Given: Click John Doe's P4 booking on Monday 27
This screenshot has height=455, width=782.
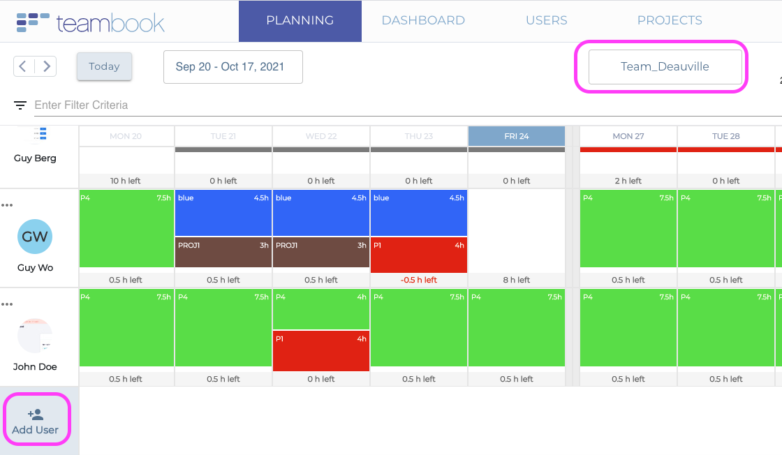Looking at the screenshot, I should 628,327.
